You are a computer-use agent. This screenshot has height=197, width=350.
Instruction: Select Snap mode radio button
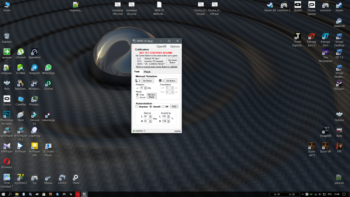(x=138, y=94)
